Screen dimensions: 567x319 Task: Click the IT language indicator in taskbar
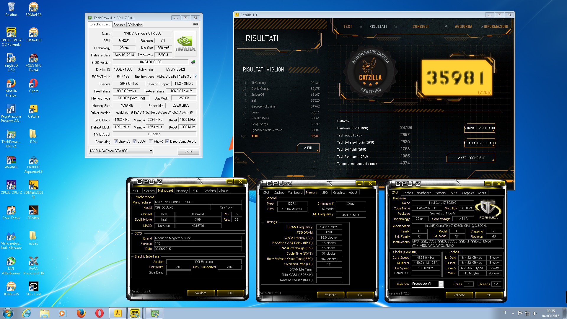tap(505, 313)
